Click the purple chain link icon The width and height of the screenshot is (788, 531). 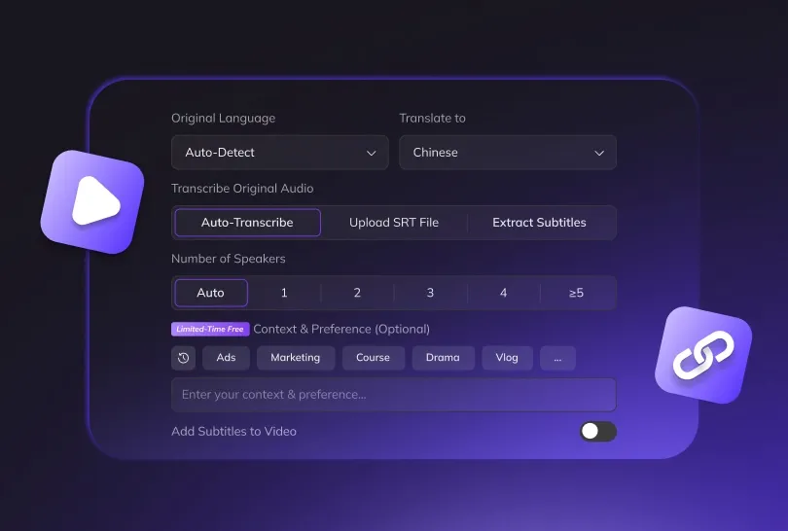click(703, 355)
